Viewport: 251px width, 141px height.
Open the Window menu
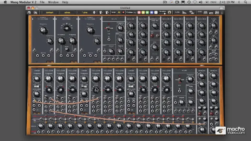coord(53,2)
